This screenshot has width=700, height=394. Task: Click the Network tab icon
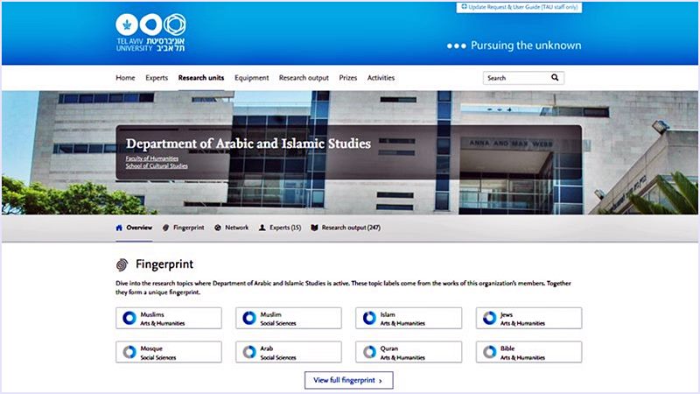click(x=218, y=228)
